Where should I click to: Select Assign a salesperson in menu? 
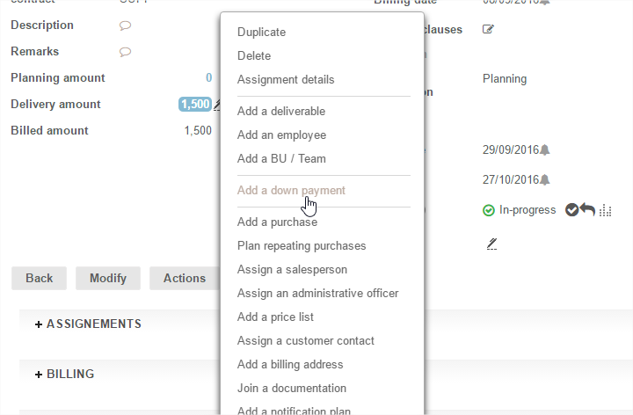coord(292,269)
